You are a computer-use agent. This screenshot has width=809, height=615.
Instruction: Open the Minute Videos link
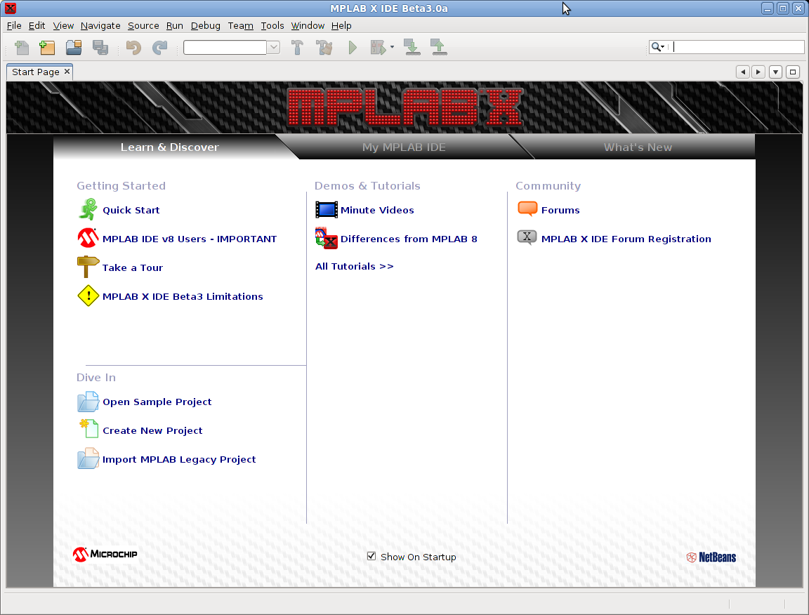(x=377, y=210)
